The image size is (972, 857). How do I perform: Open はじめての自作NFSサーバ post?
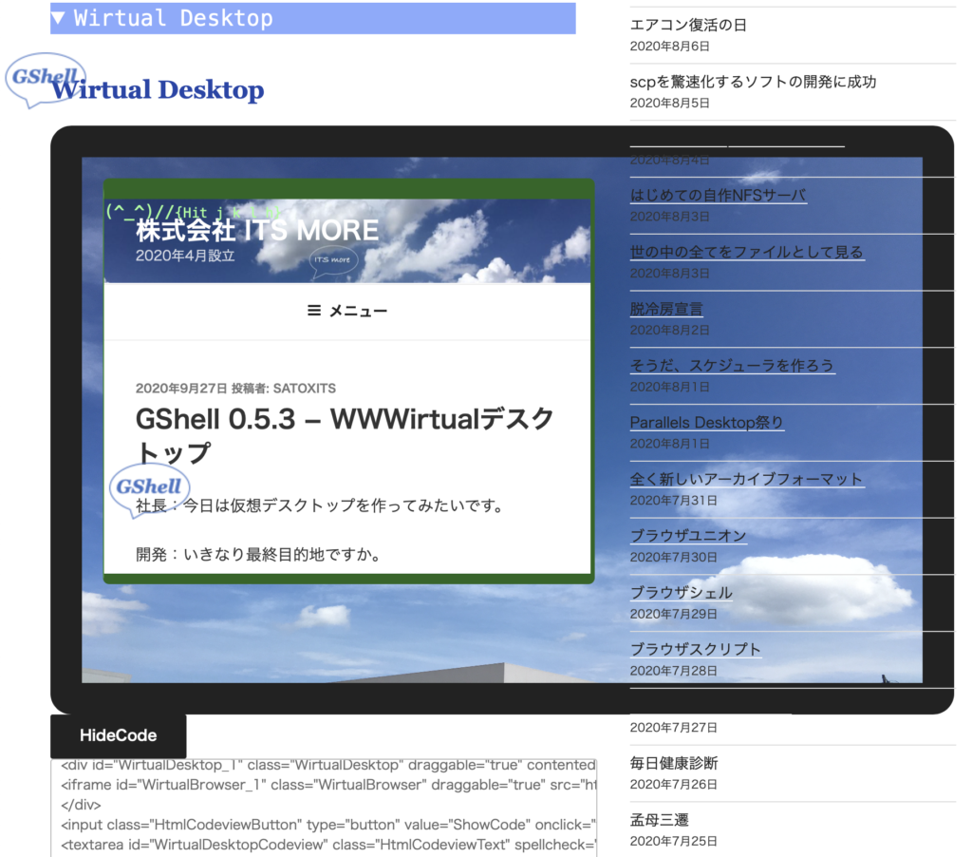(718, 196)
